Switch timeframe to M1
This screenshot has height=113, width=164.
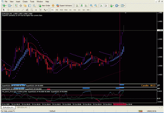click(x=52, y=10)
